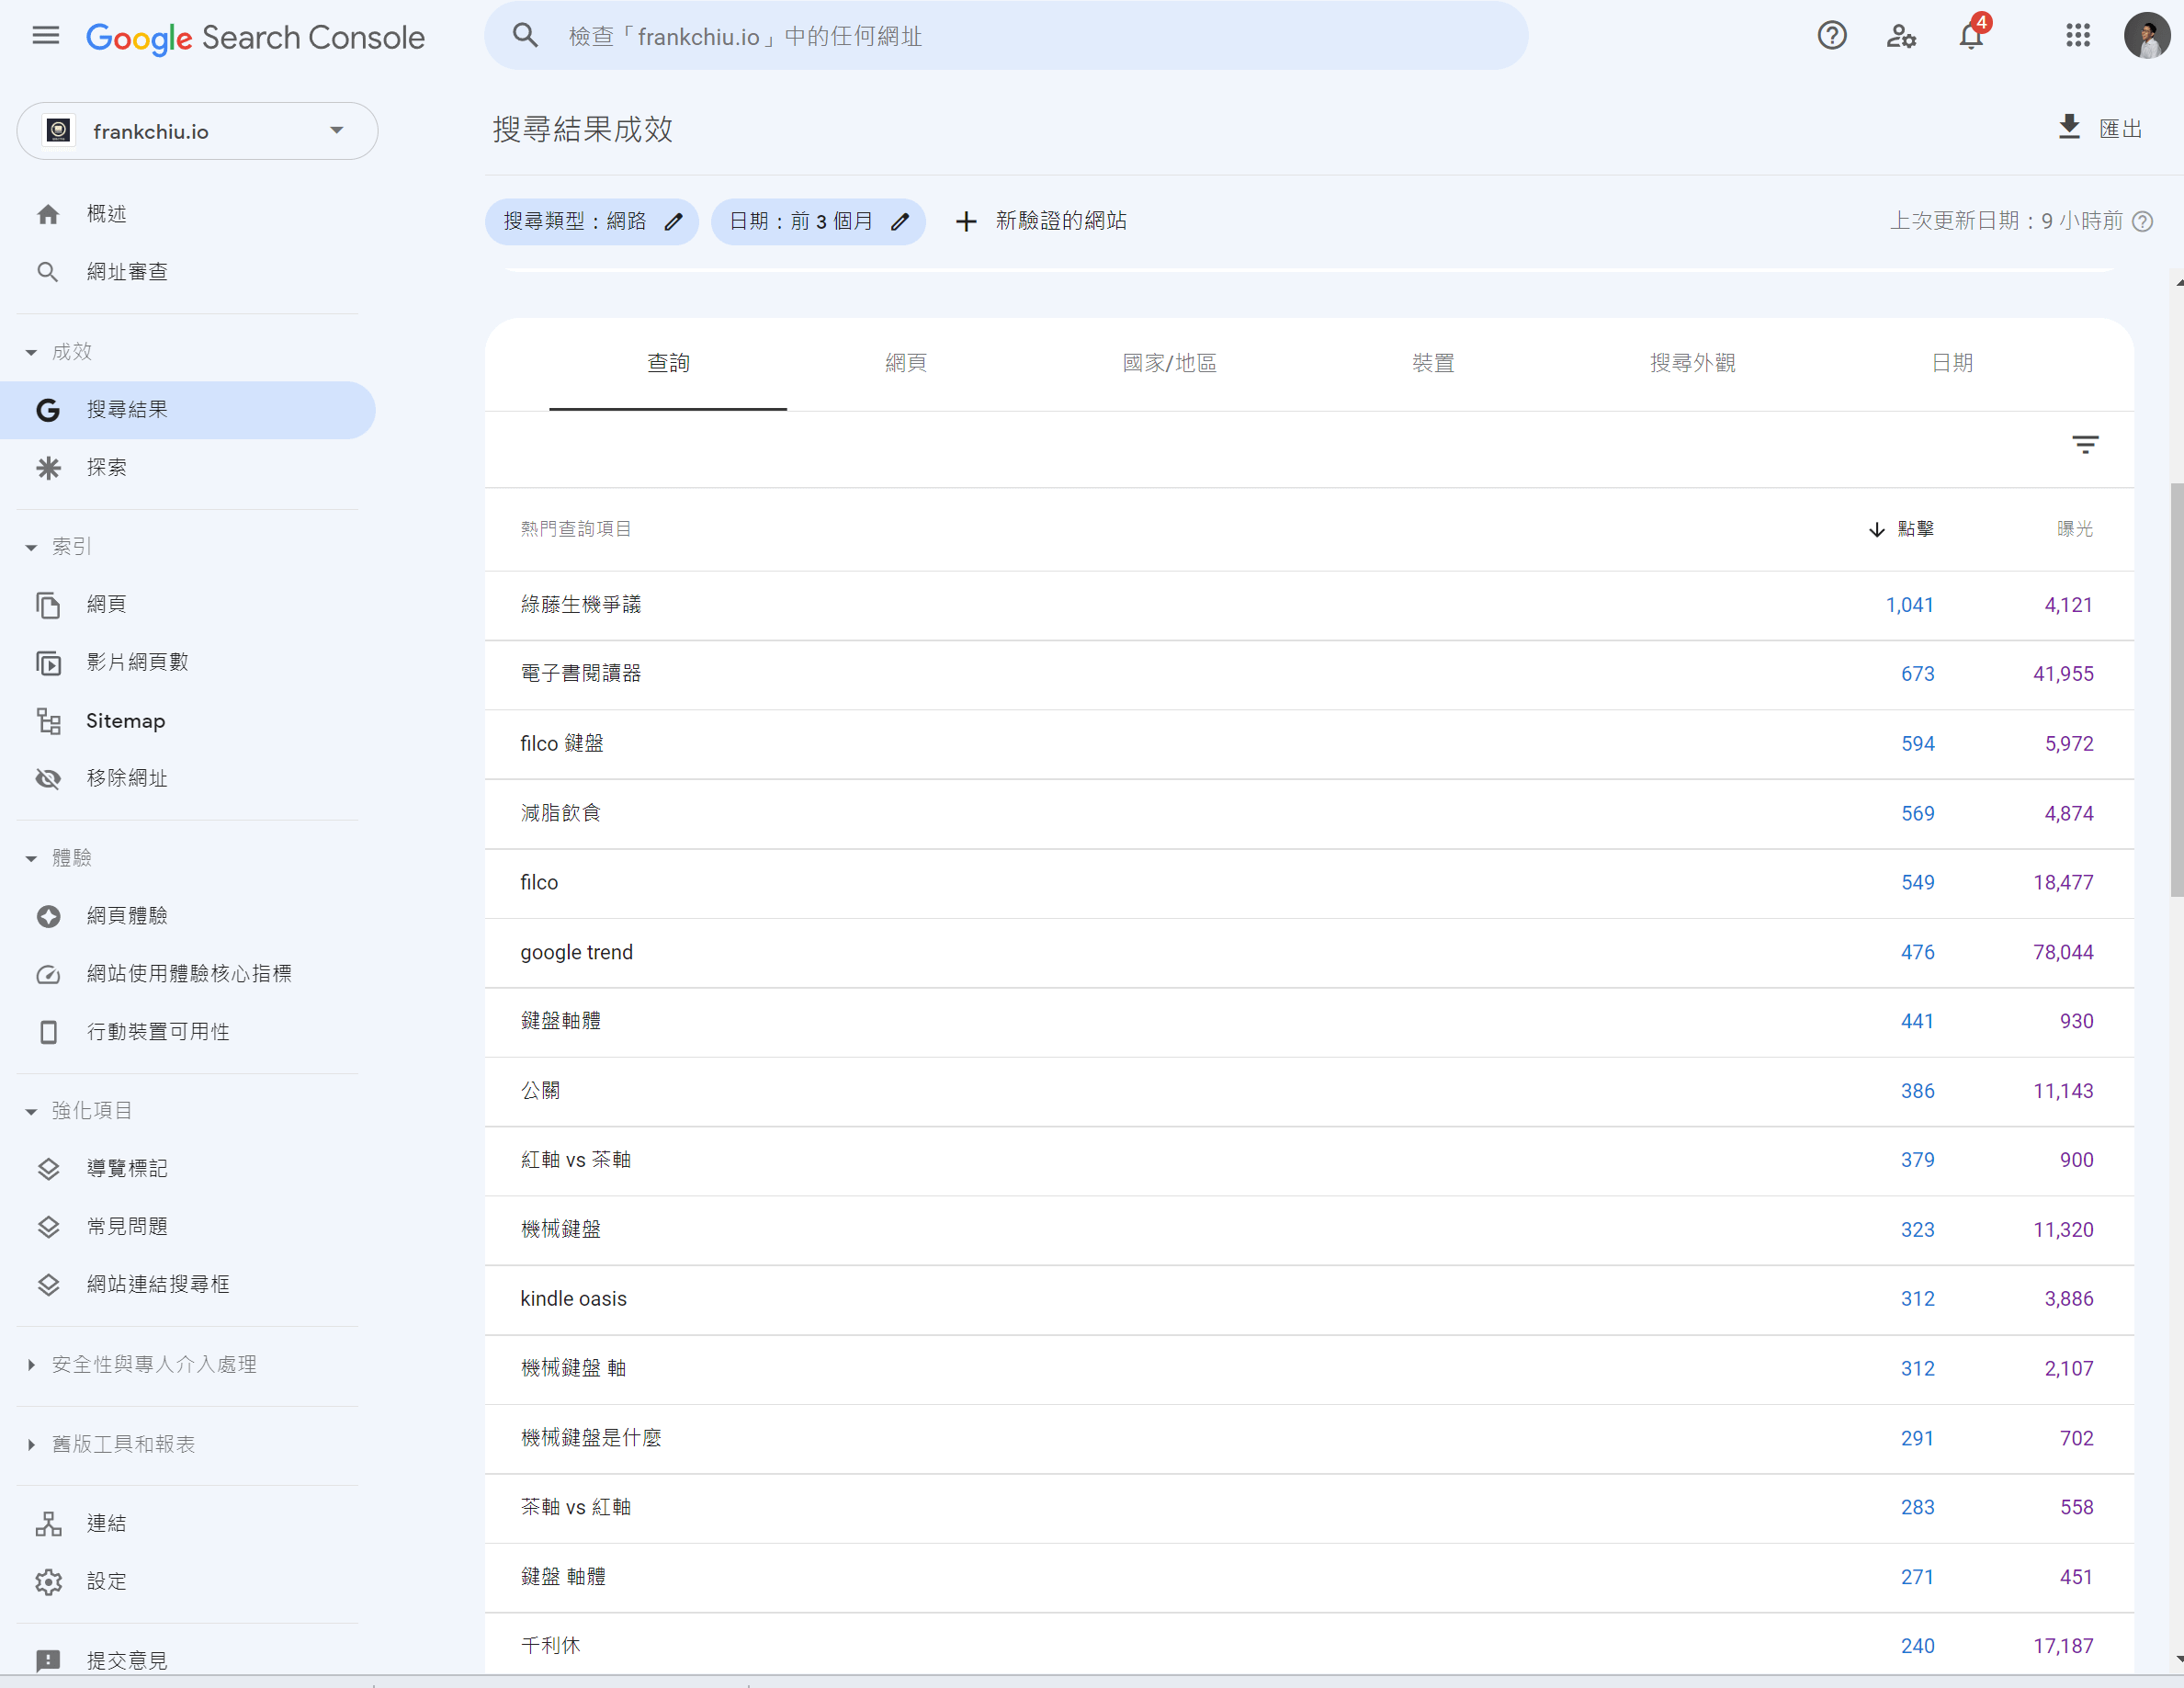Add a 新驗證的網站 filter
Screen dimensions: 2184x1688
coord(1042,221)
